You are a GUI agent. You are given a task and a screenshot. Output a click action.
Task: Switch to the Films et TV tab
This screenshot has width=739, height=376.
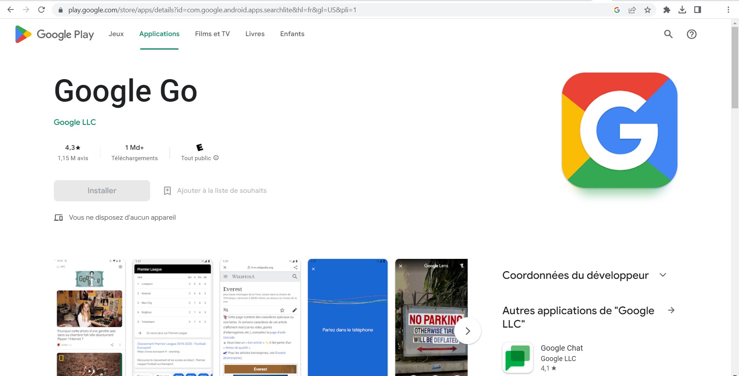(x=212, y=34)
